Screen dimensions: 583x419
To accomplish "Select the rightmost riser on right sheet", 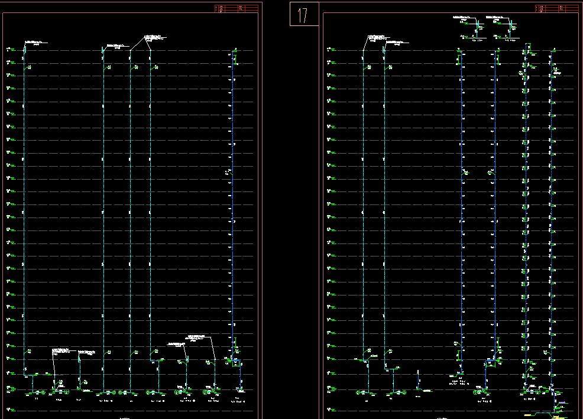I will [550, 207].
